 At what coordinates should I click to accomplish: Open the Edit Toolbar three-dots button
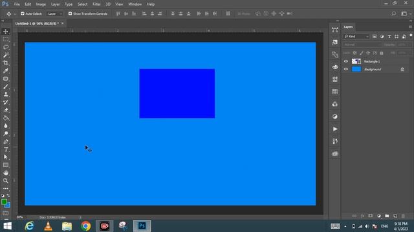pos(6,189)
